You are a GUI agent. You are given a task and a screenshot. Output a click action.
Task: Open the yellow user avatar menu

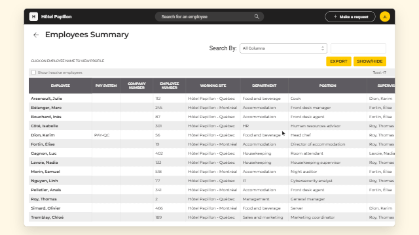coord(385,16)
